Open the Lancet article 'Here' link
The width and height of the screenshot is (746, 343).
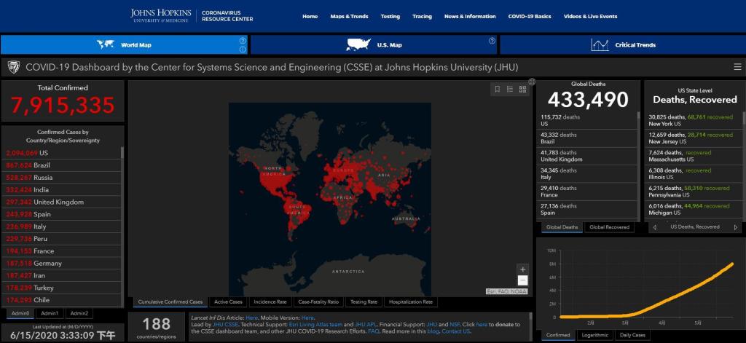[251, 318]
